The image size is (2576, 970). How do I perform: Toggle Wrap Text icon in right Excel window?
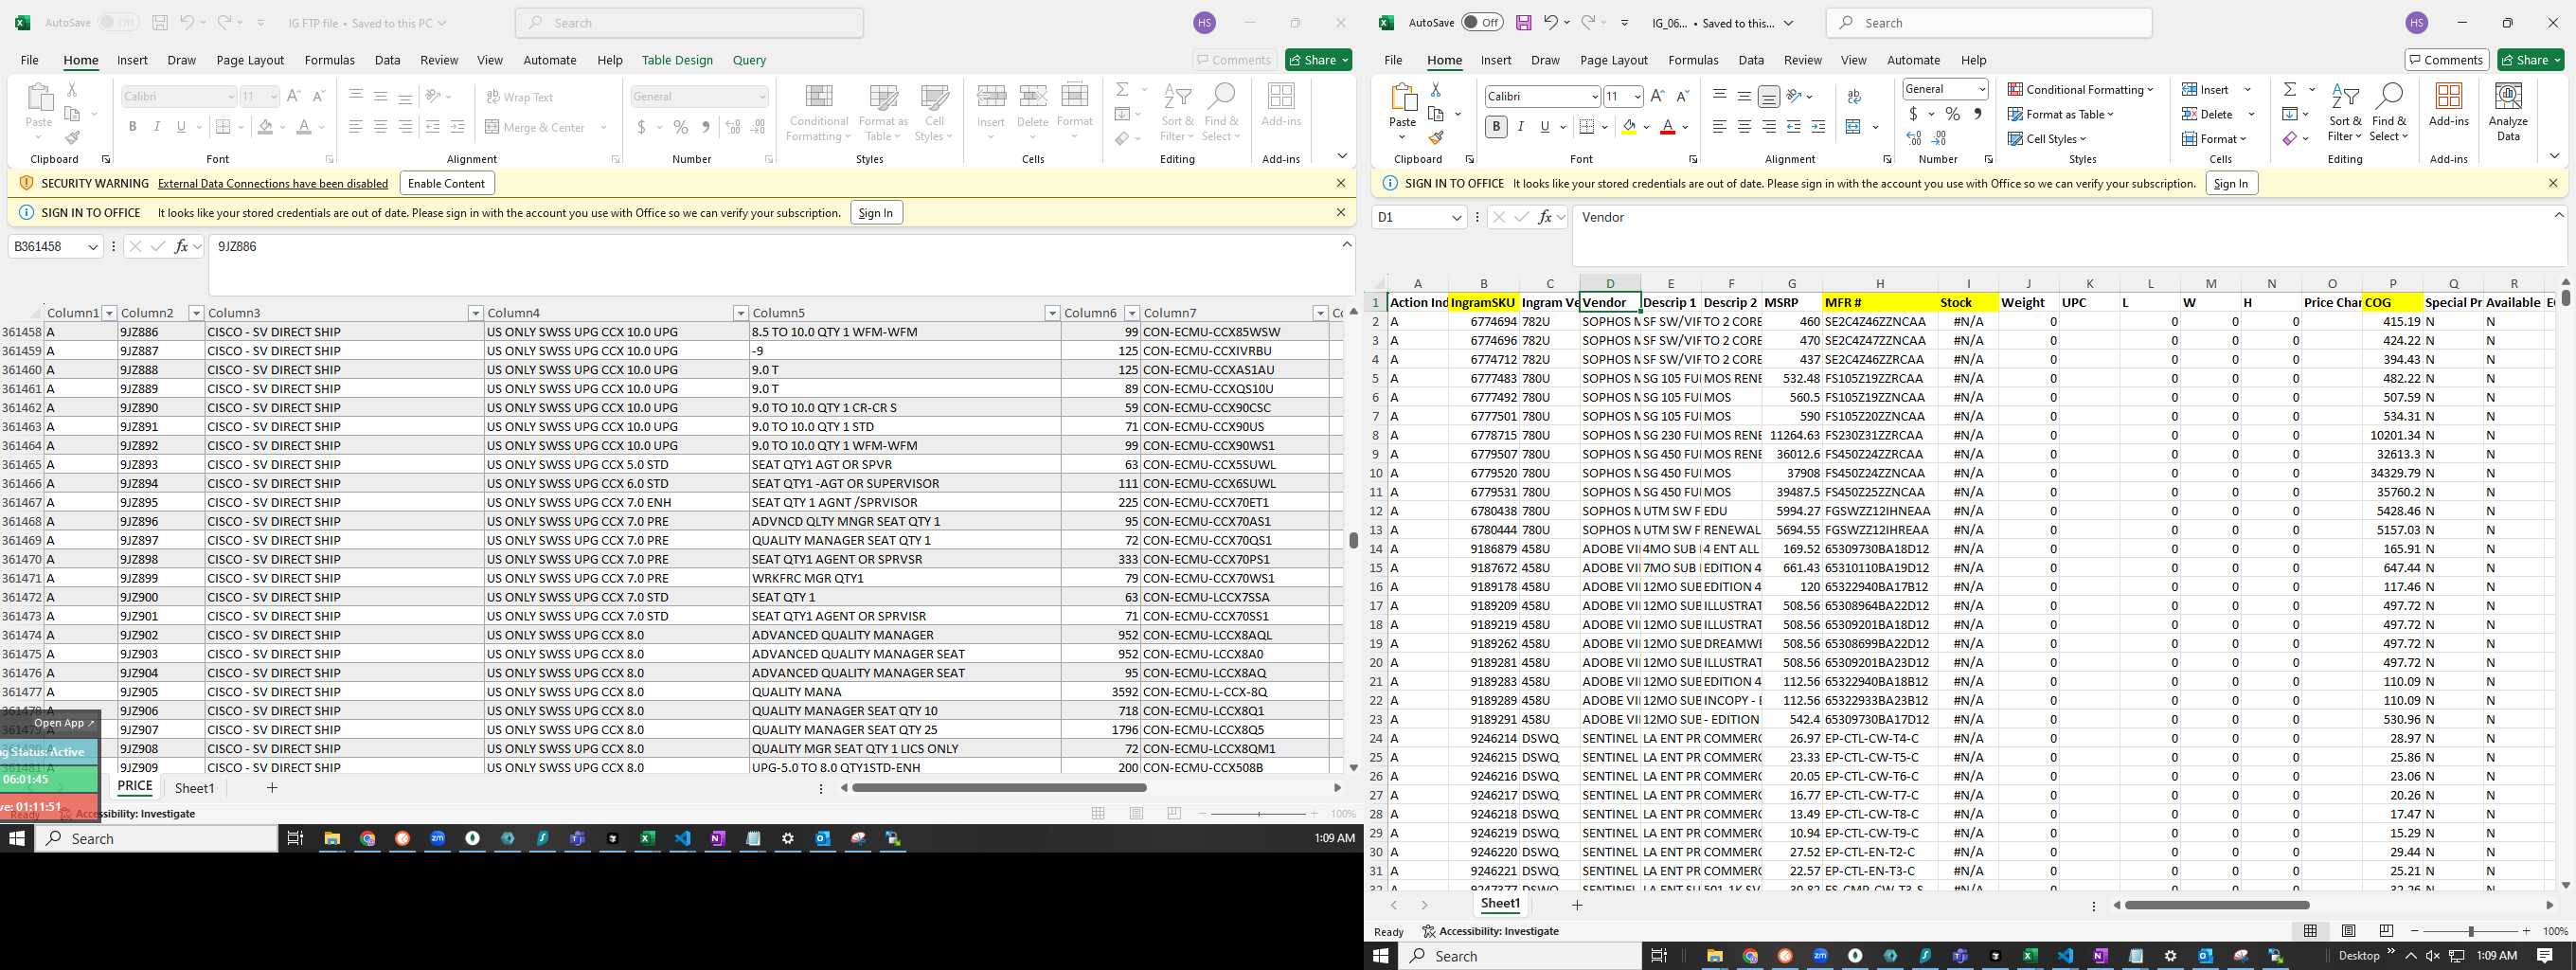(x=1853, y=96)
